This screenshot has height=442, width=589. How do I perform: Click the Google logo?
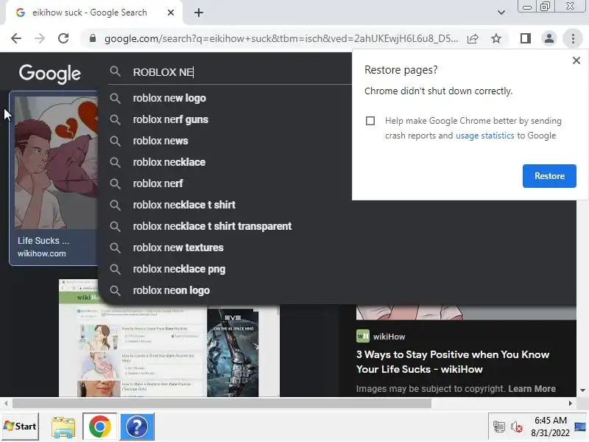click(x=50, y=73)
